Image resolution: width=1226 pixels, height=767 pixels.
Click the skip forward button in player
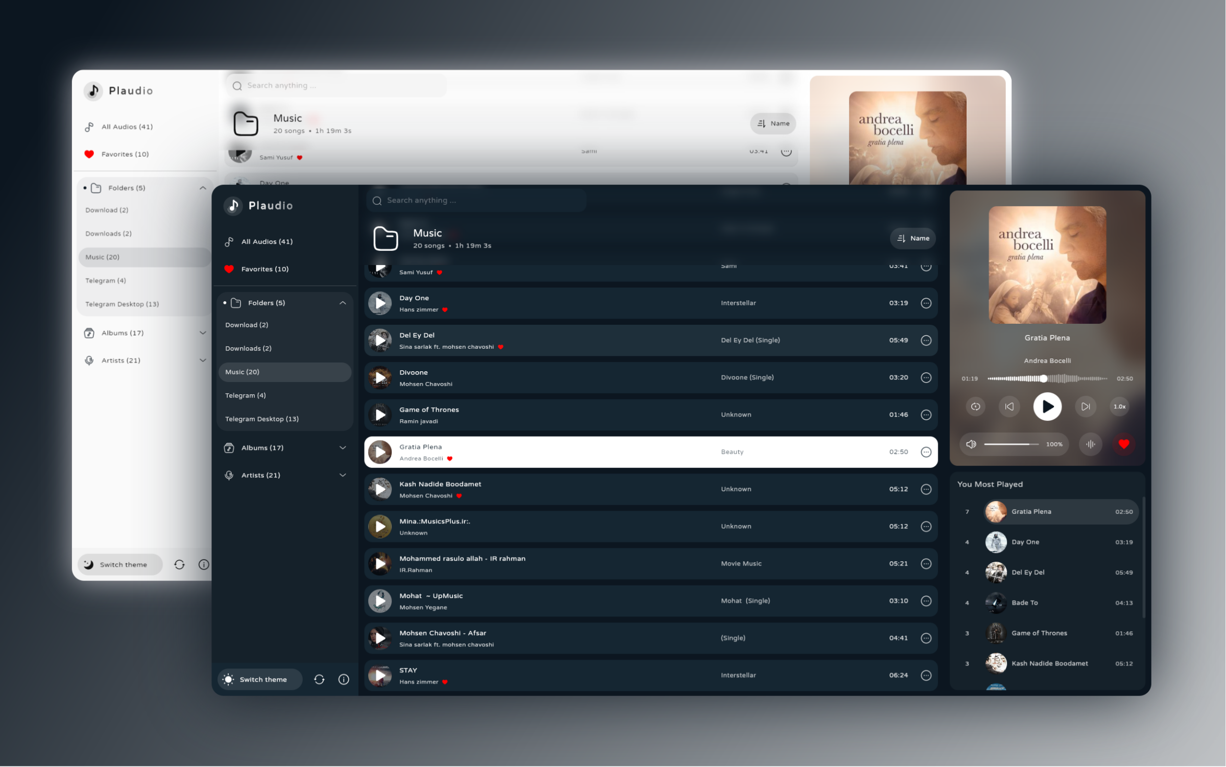(x=1084, y=406)
